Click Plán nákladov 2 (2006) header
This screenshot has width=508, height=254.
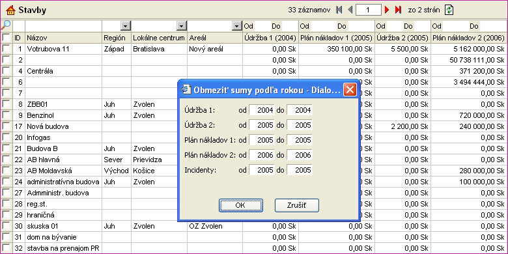click(x=468, y=38)
